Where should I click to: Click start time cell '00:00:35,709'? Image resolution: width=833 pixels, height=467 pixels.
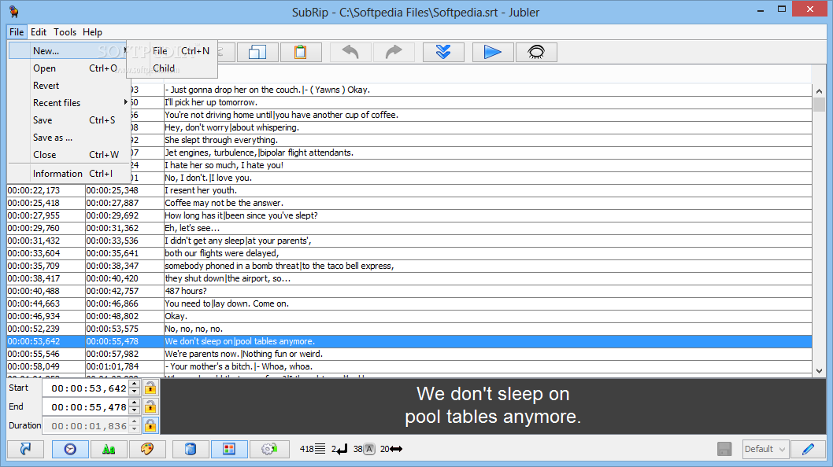46,266
